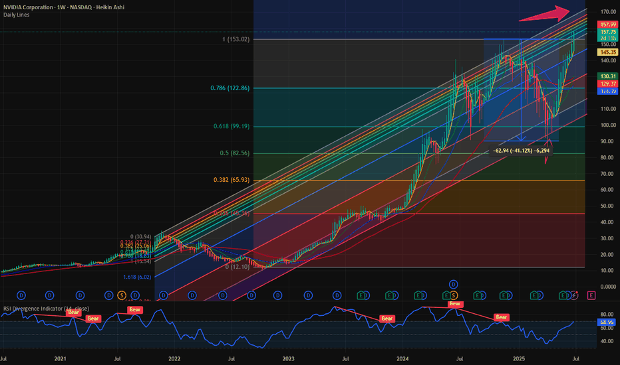620x365 pixels.
Task: Click the dividend 'D' marker left of the 2021 split
Action: [x=108, y=295]
